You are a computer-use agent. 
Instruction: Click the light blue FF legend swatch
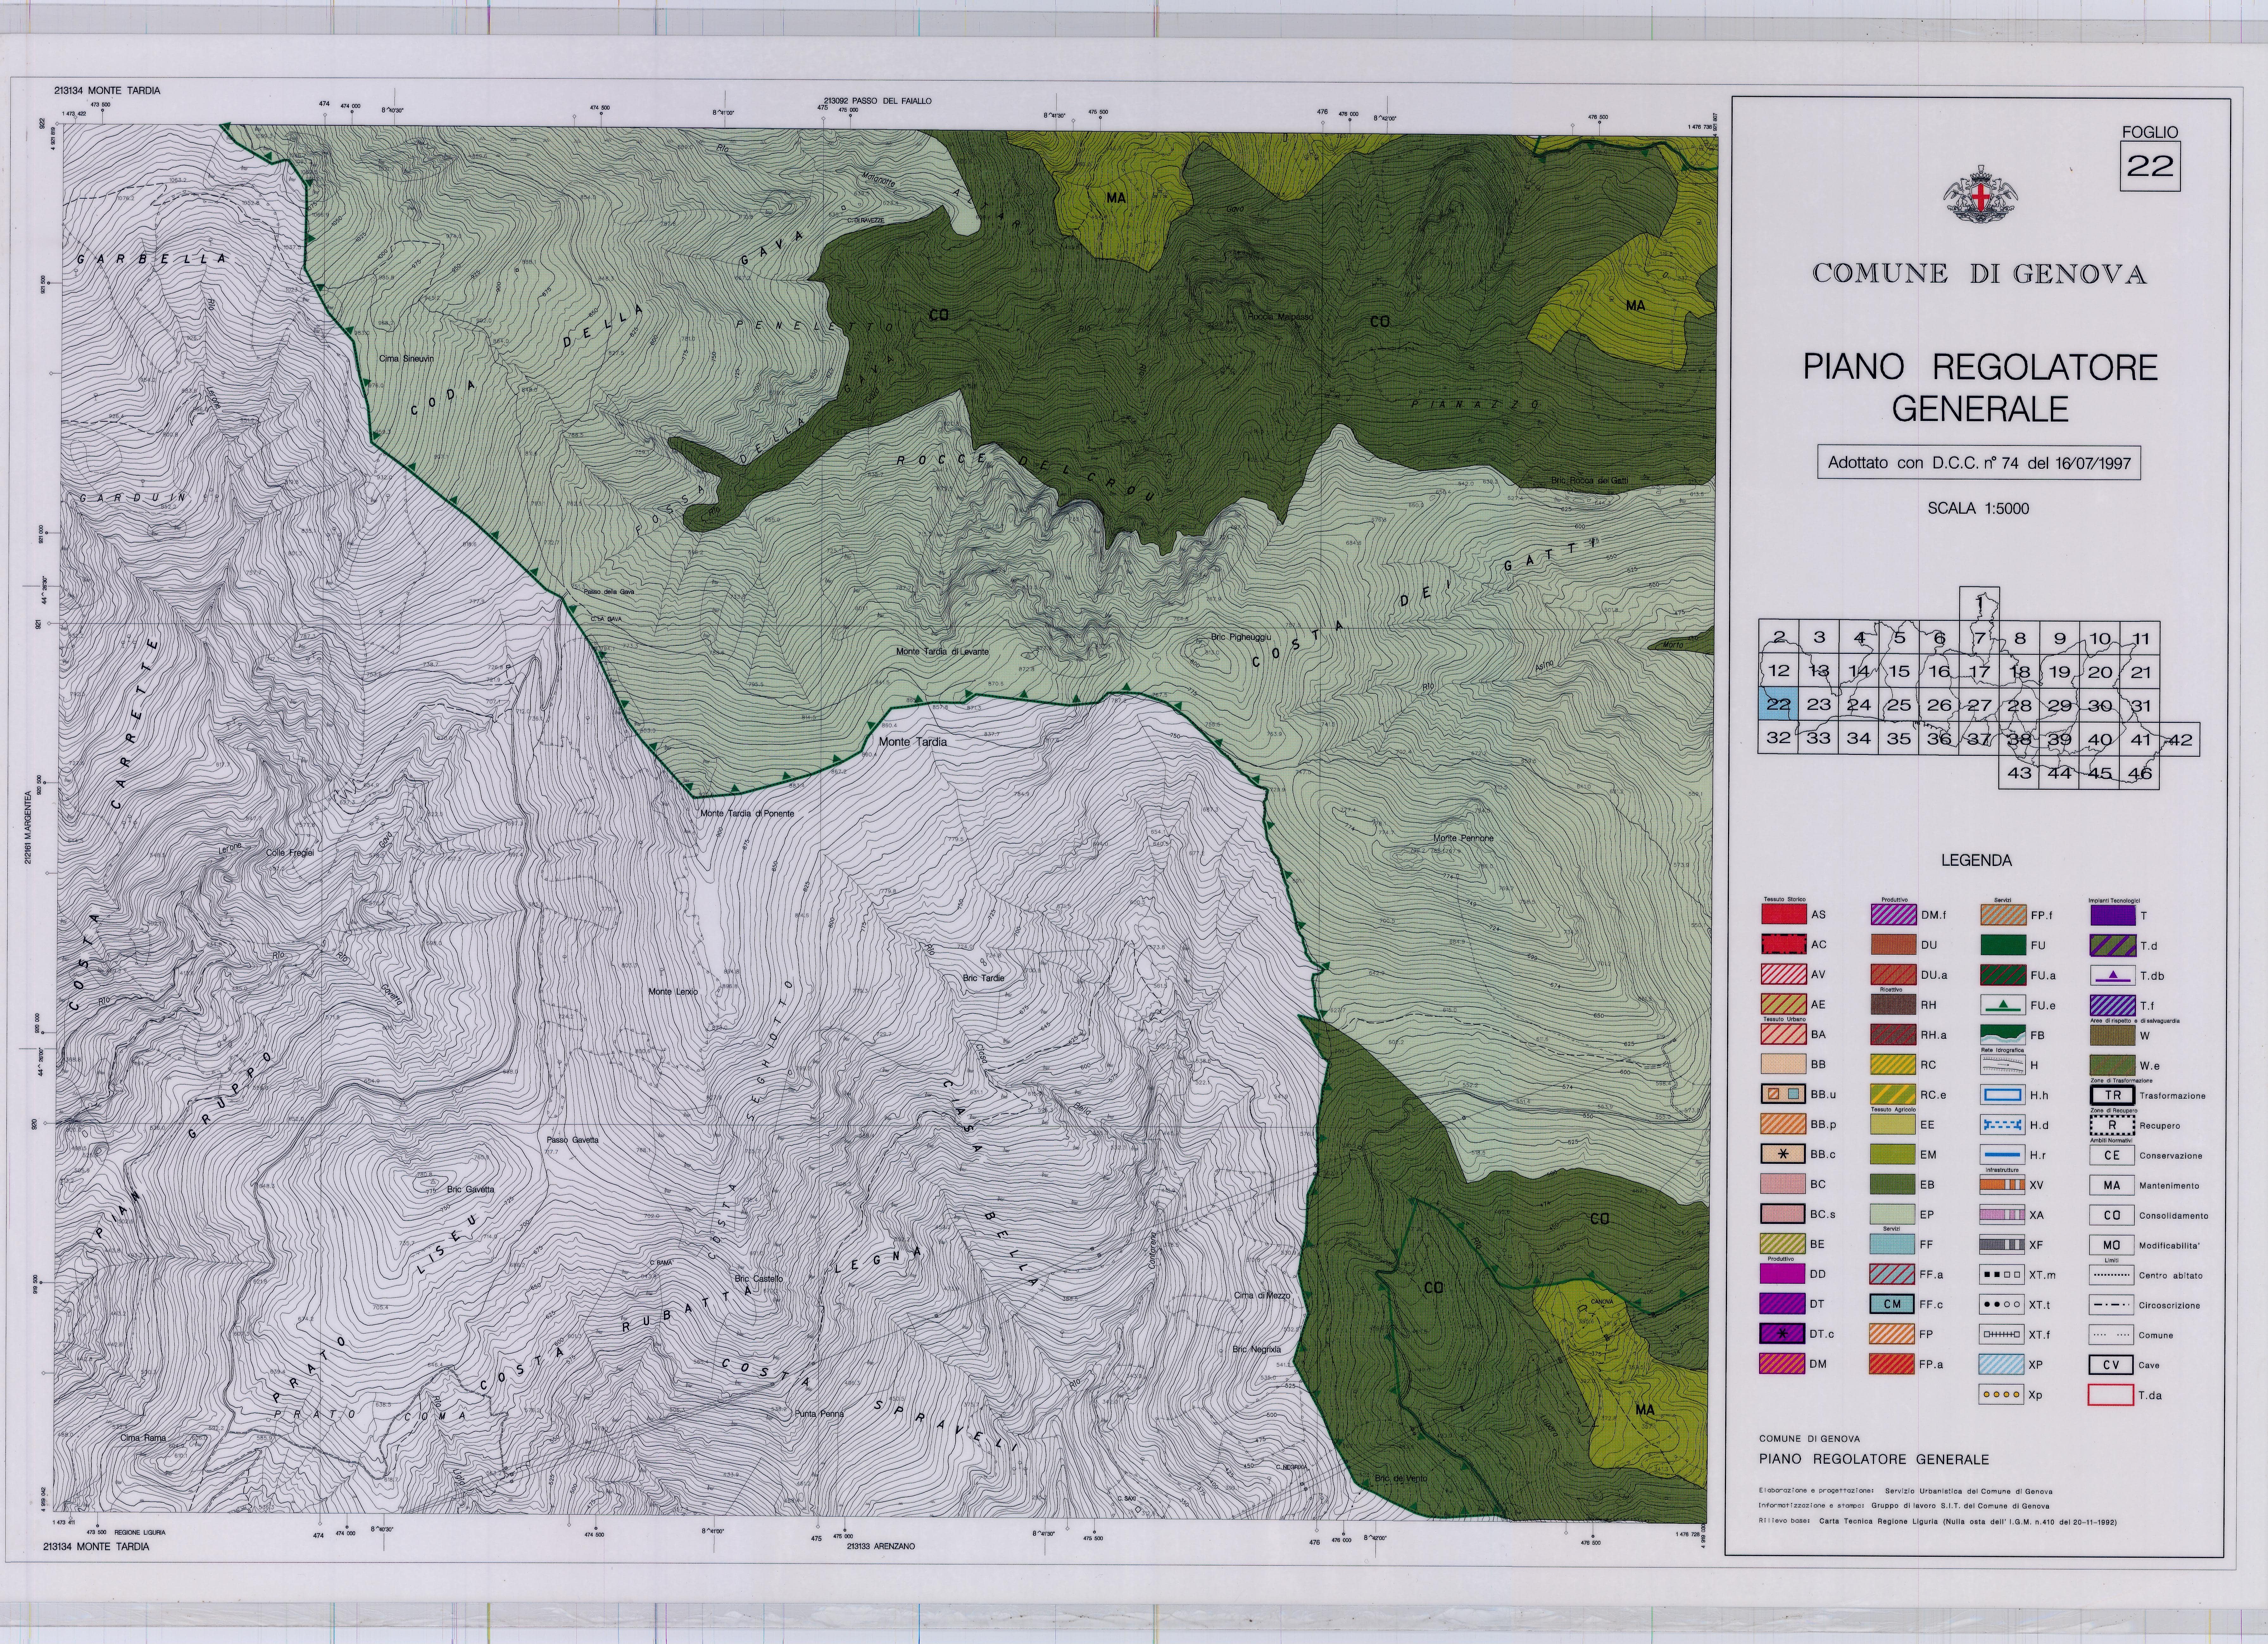1893,1244
